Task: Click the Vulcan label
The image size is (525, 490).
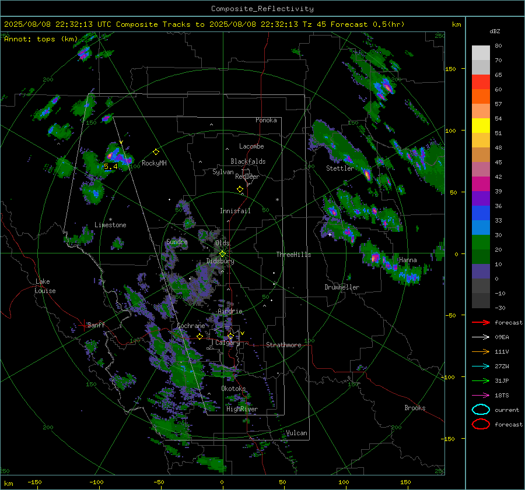Action: click(x=296, y=433)
